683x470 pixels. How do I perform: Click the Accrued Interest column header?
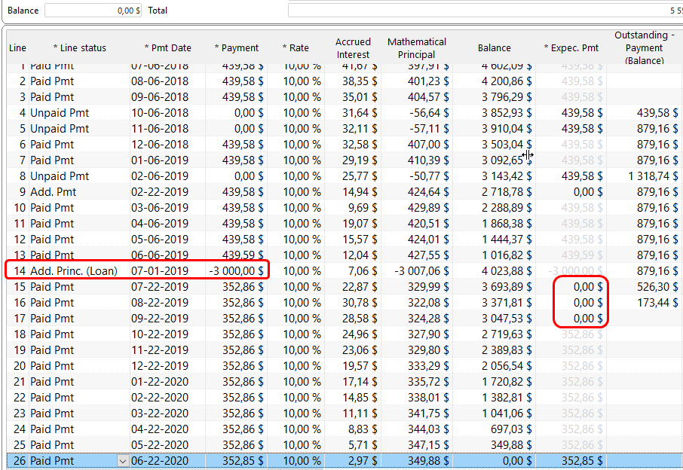pyautogui.click(x=353, y=48)
